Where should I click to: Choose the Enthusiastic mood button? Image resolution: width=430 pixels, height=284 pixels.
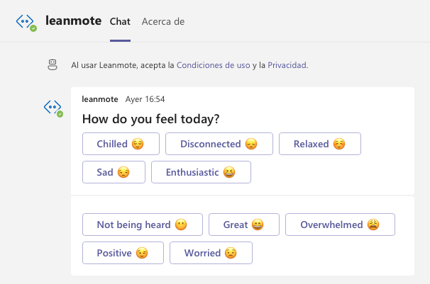201,172
